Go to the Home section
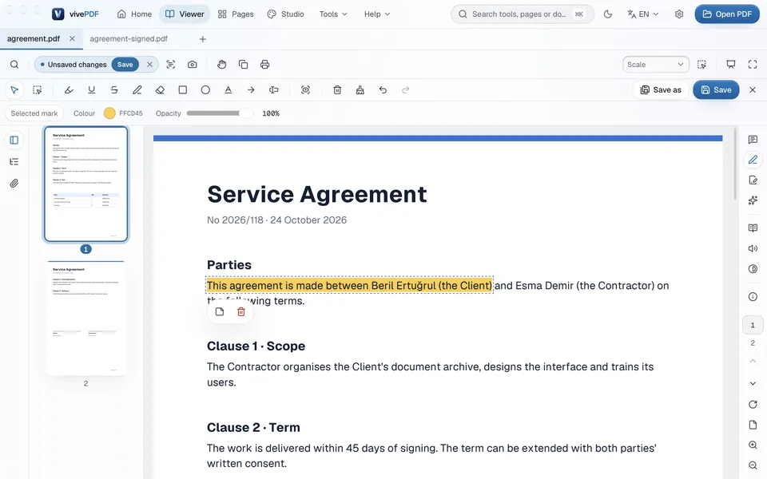This screenshot has width=767, height=479. tap(134, 14)
